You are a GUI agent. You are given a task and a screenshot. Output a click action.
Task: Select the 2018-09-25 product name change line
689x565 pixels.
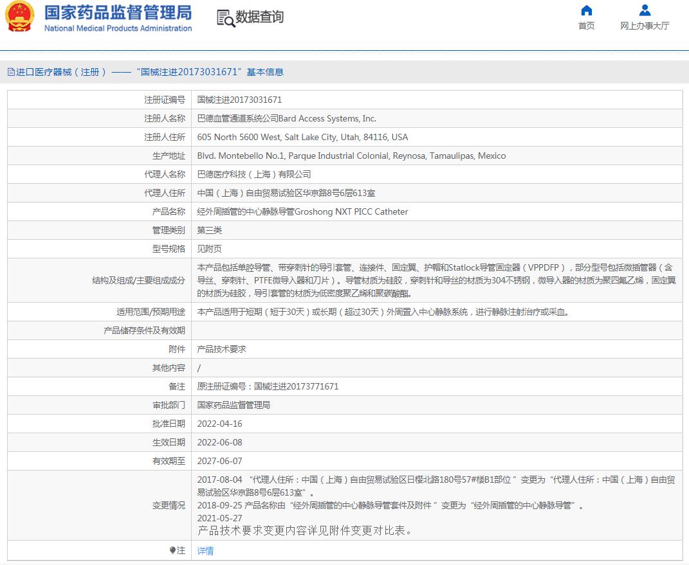click(390, 505)
